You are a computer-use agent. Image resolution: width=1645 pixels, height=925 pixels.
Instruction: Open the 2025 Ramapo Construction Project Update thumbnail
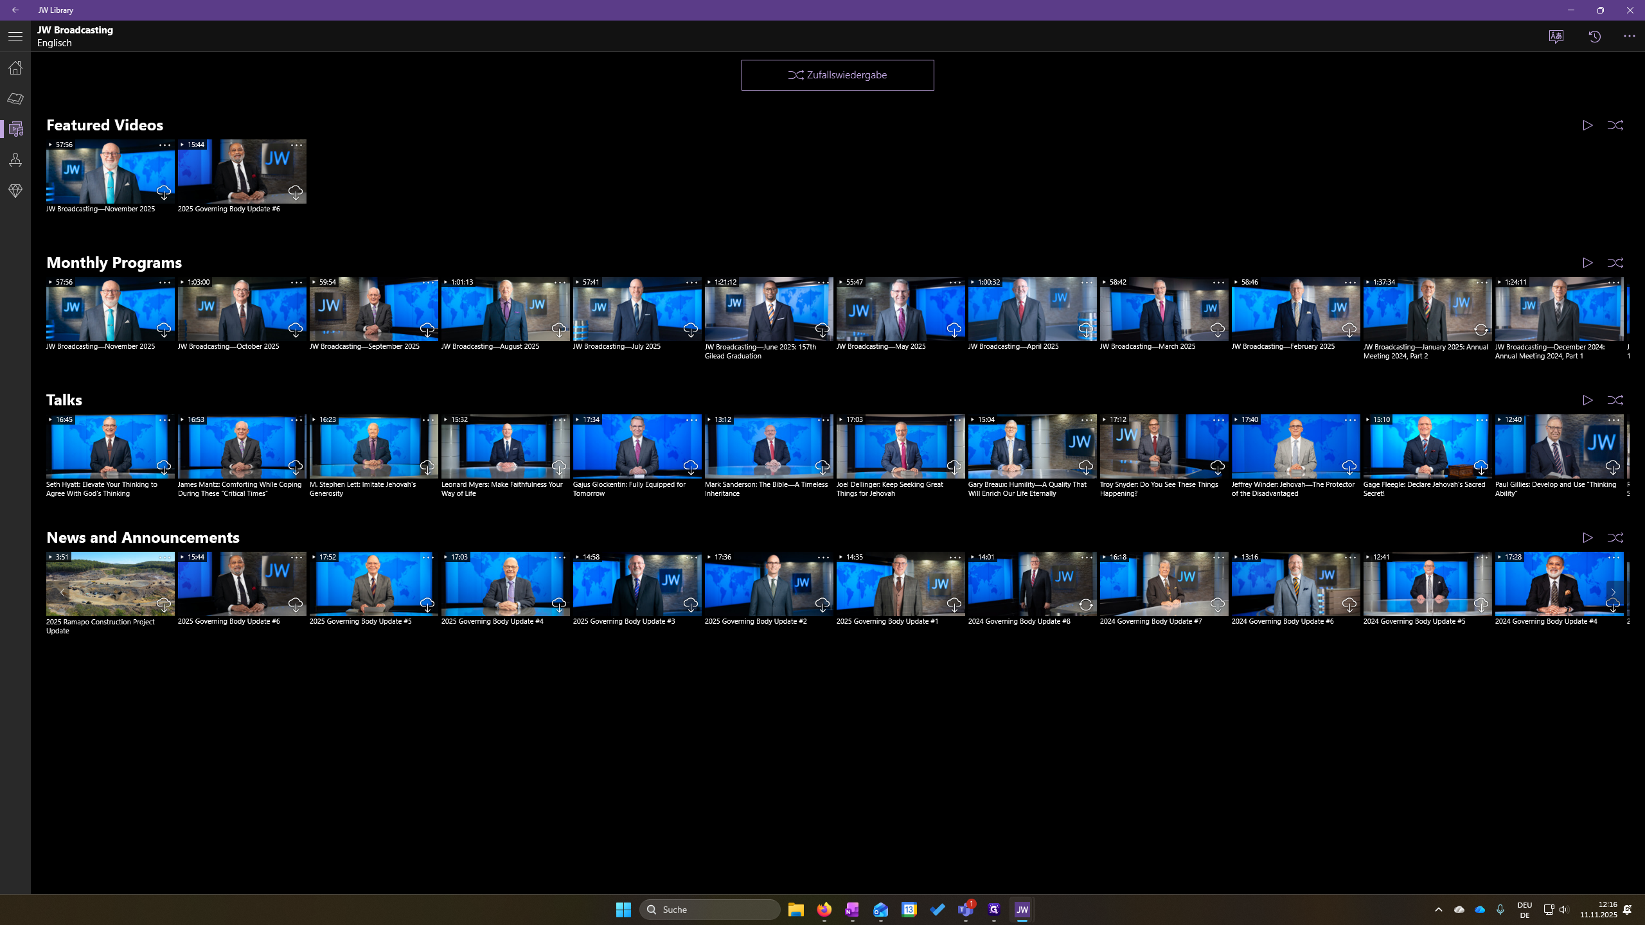[x=111, y=584]
